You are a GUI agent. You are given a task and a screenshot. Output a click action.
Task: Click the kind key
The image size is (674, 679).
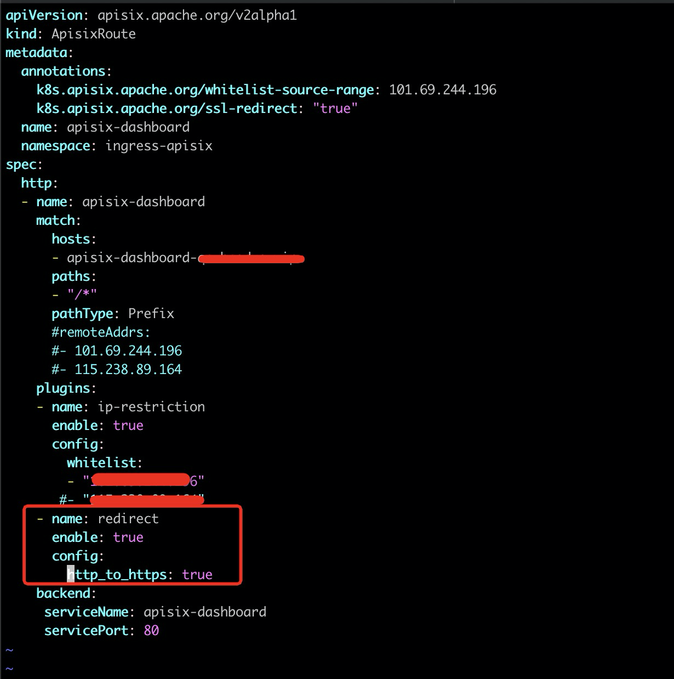point(21,34)
